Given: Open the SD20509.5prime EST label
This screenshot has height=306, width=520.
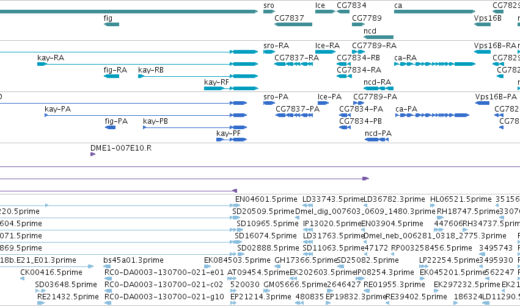Looking at the screenshot, I should click(x=263, y=212).
